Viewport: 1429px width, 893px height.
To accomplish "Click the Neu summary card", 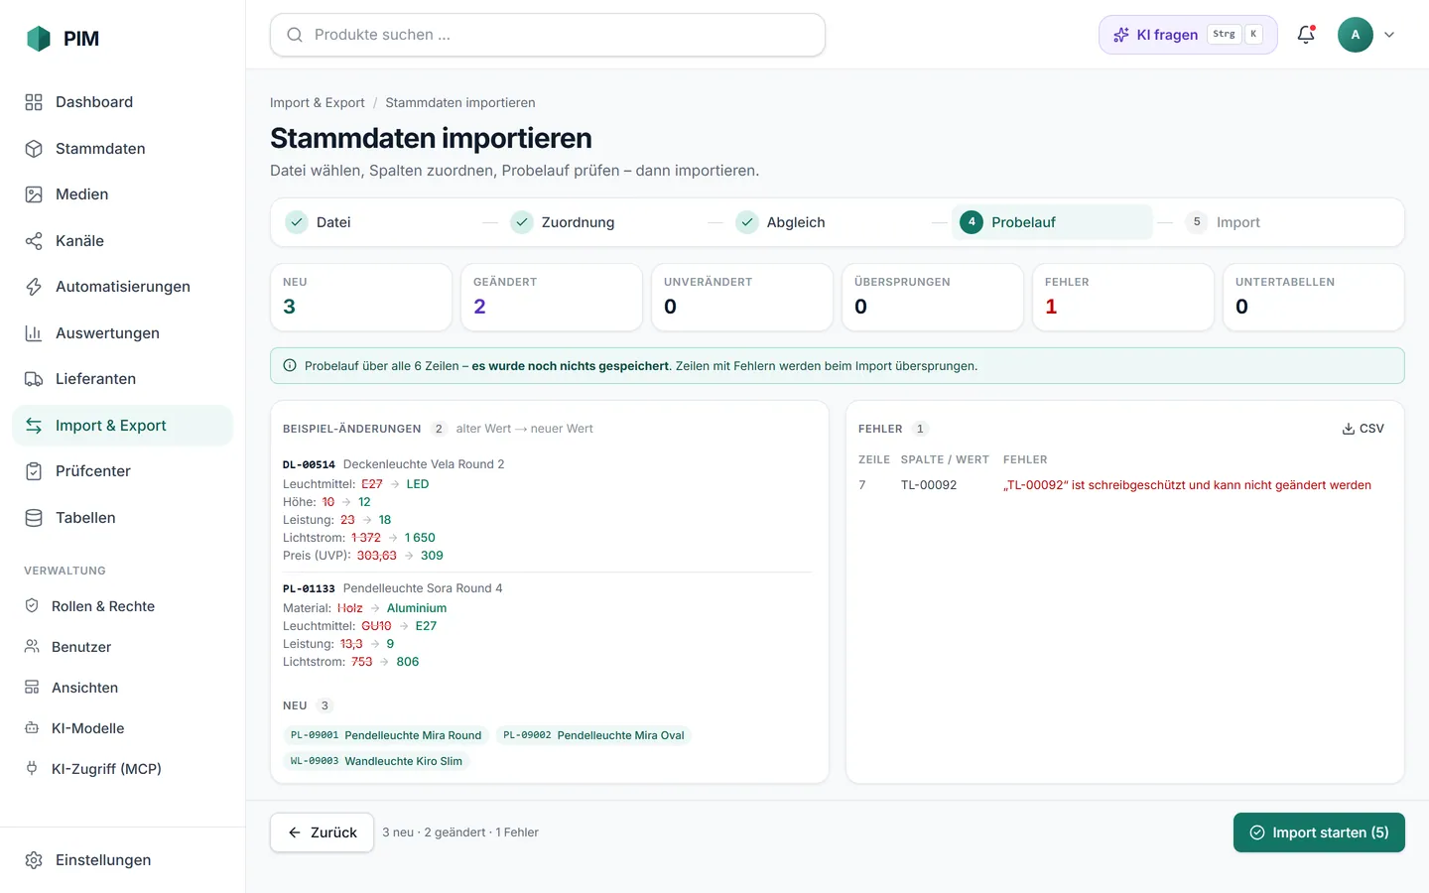I will (361, 297).
